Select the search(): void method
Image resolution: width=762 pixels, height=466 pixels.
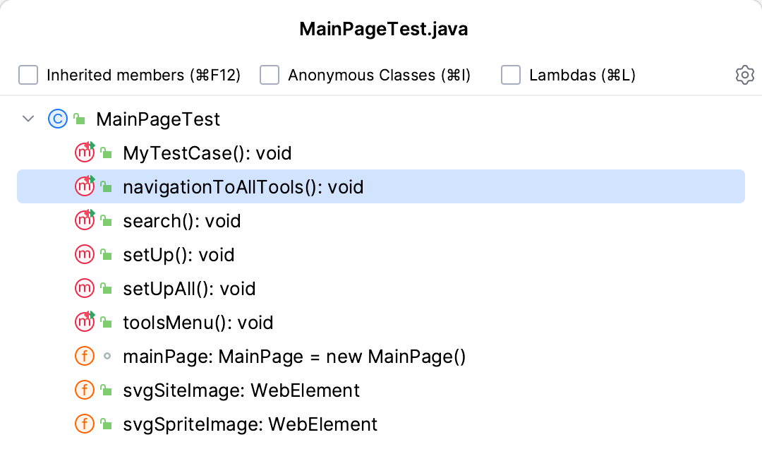pyautogui.click(x=181, y=221)
